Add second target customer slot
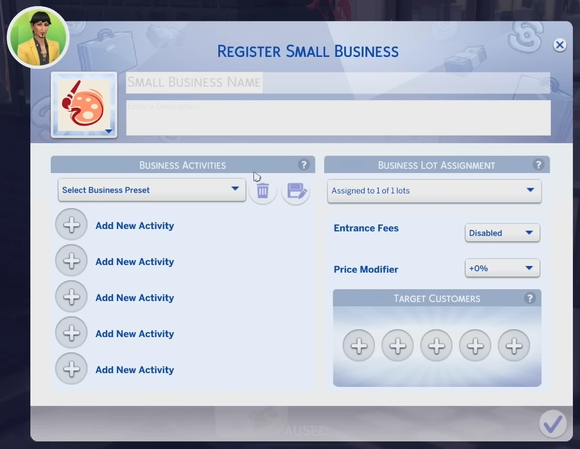580x449 pixels. (398, 346)
